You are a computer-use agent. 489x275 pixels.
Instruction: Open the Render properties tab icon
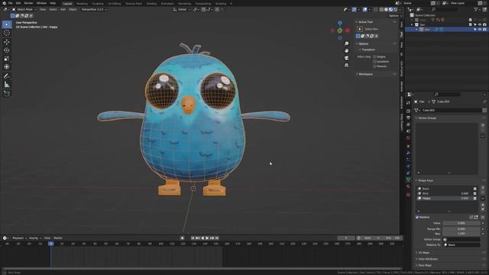[408, 111]
